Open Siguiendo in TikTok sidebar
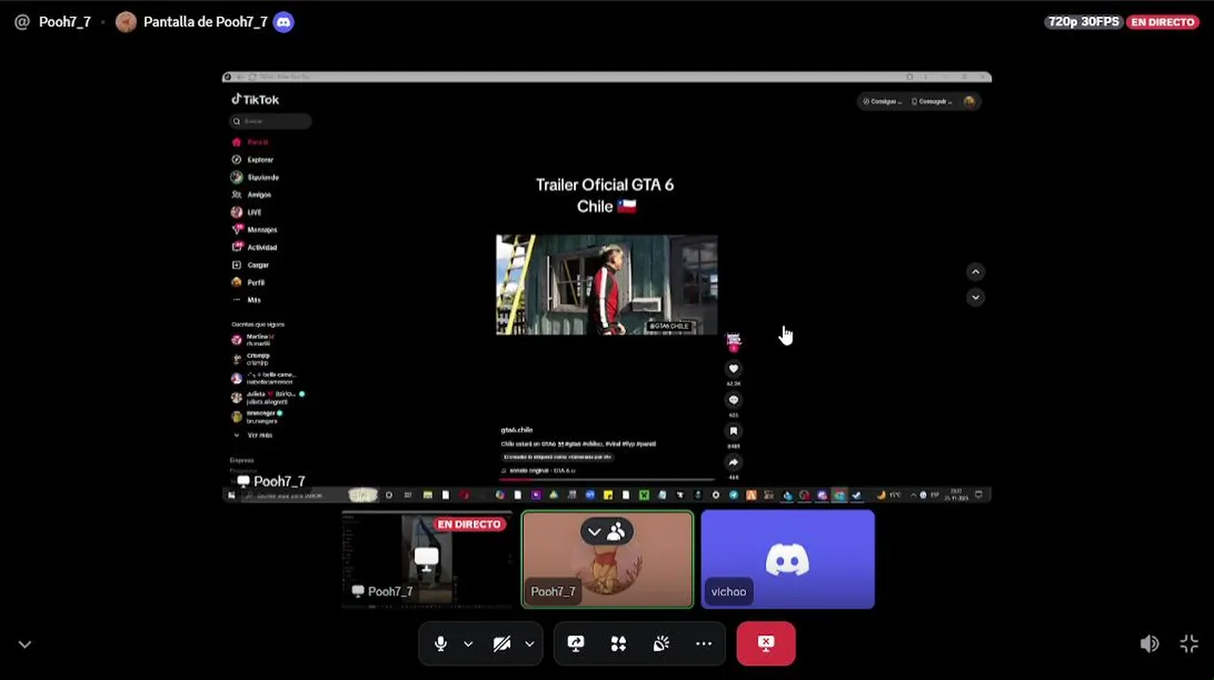Screen dimensions: 1214x680 coord(255,178)
